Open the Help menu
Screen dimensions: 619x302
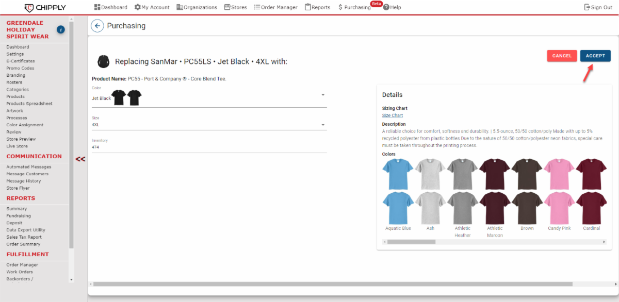(392, 7)
